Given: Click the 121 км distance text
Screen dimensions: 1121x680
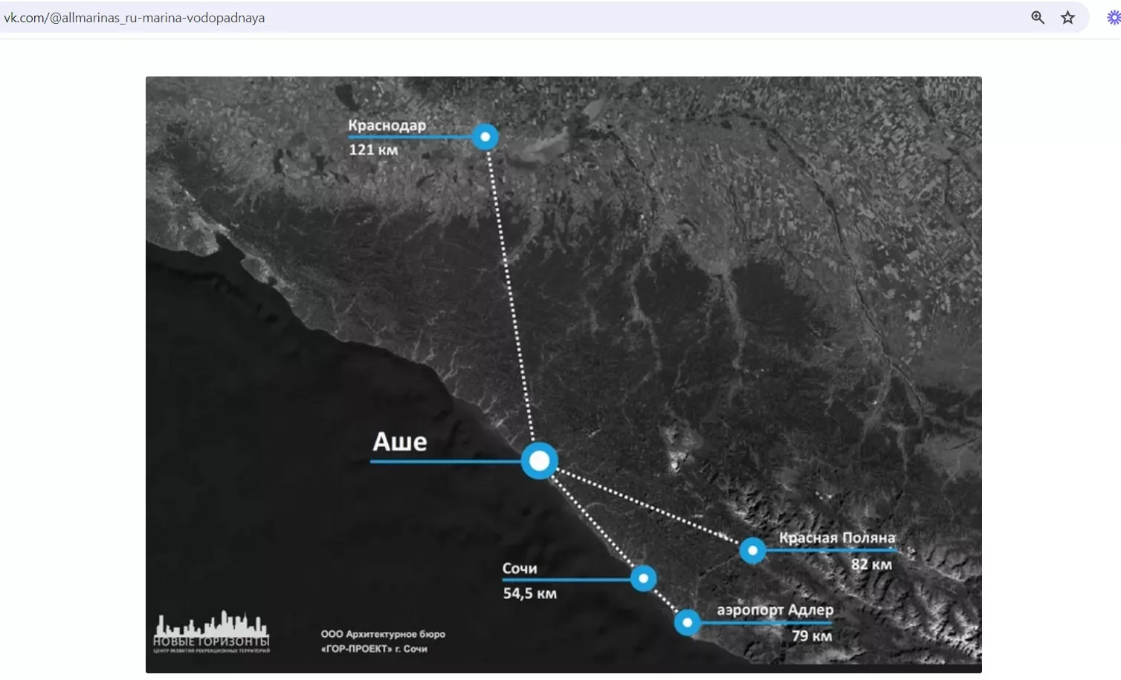Looking at the screenshot, I should [x=373, y=150].
